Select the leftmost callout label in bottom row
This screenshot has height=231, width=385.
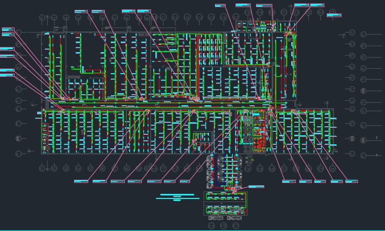point(81,181)
